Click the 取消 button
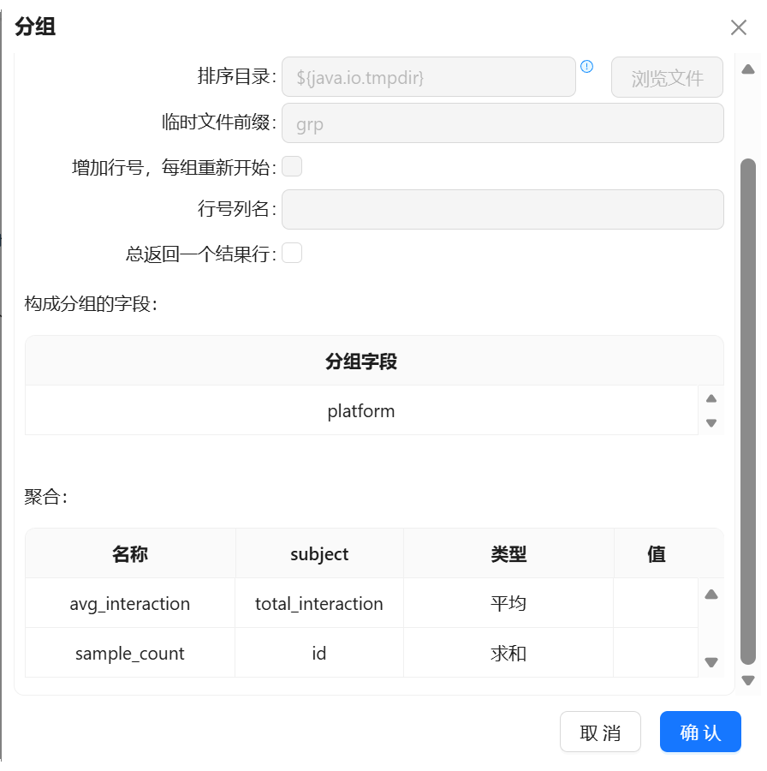The height and width of the screenshot is (771, 767). [600, 732]
